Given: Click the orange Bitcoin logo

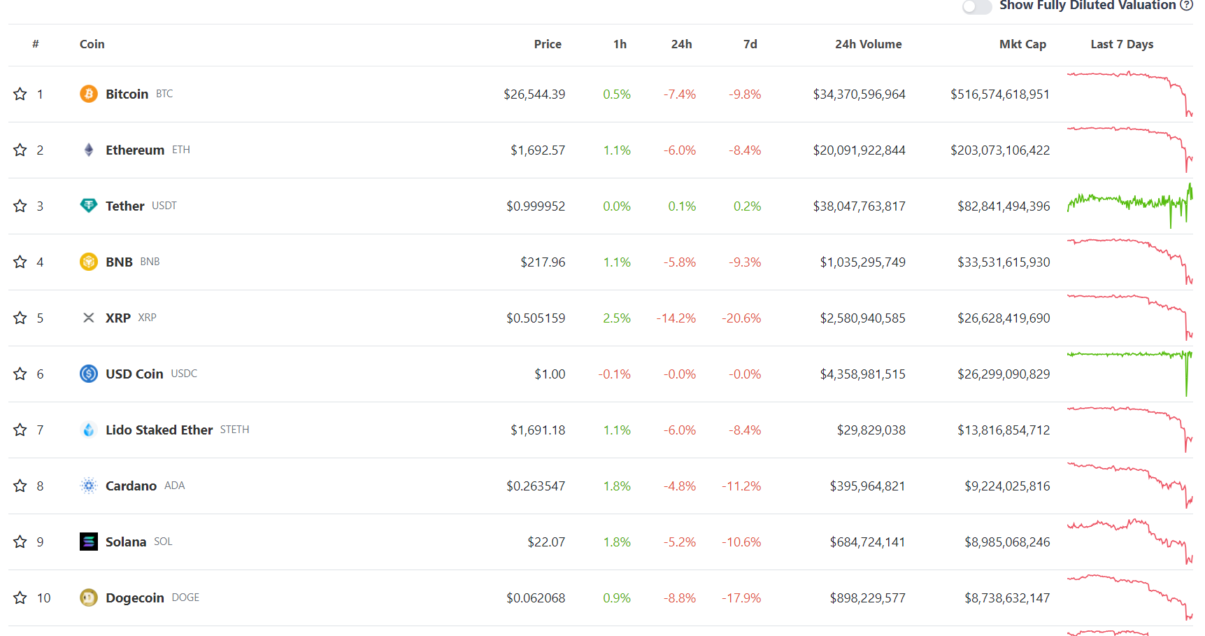Looking at the screenshot, I should (x=89, y=94).
